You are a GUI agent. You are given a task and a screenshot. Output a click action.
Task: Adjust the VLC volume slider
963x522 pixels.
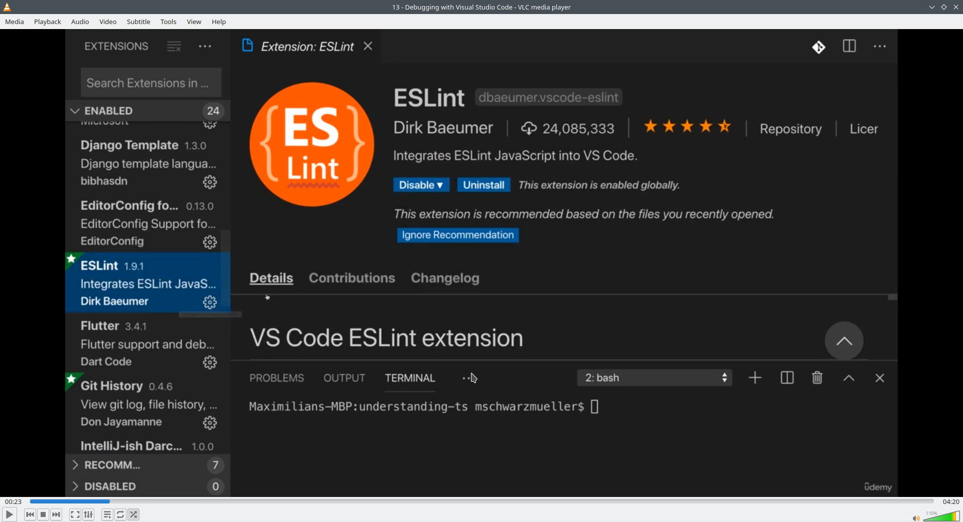[x=941, y=516]
